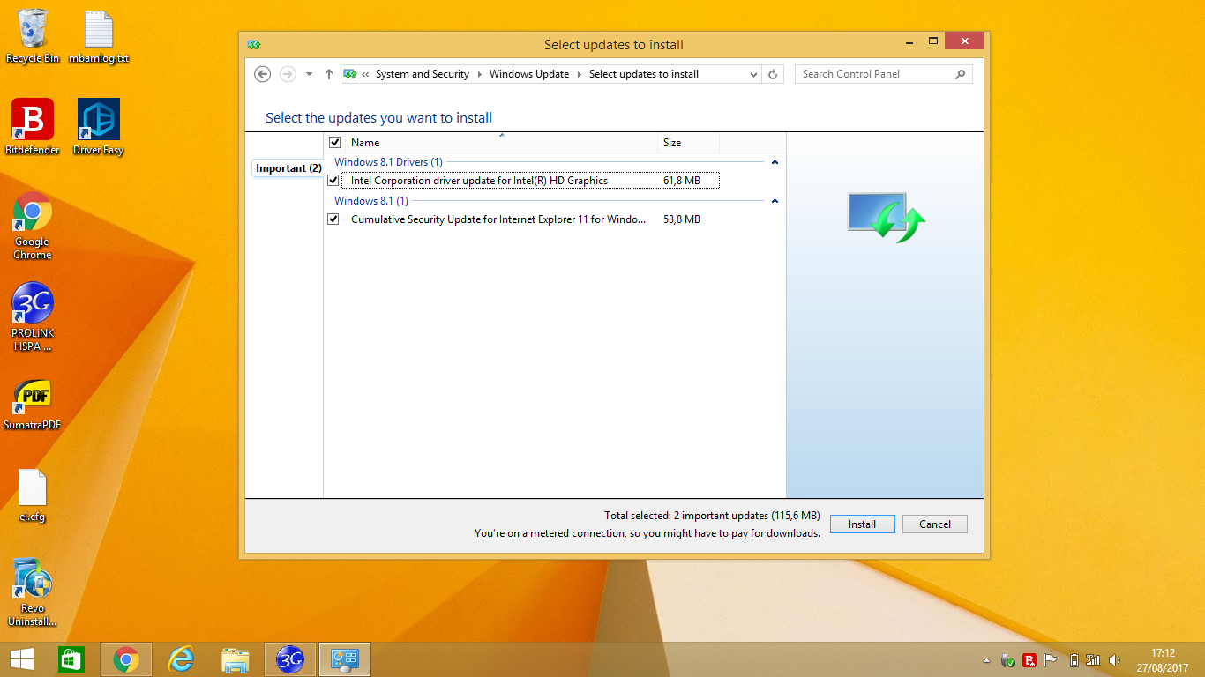Click the Bitdefender desktop shortcut
The height and width of the screenshot is (677, 1205).
[x=33, y=127]
